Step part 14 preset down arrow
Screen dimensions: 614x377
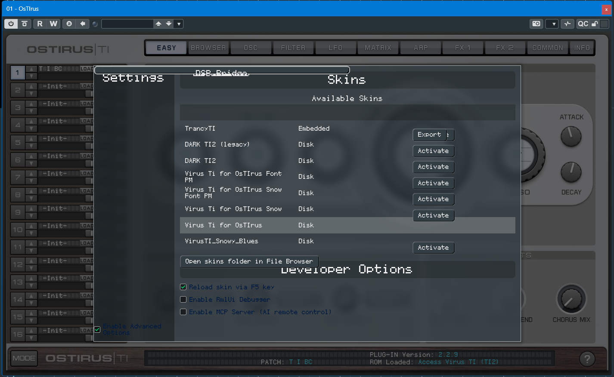click(31, 303)
